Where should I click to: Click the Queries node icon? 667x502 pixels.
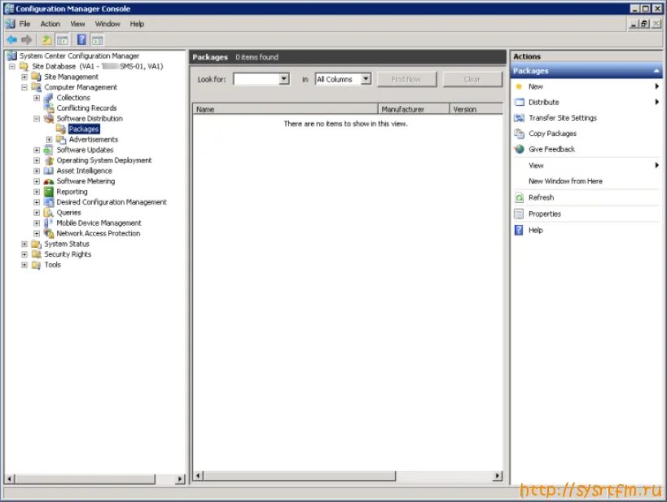tap(49, 213)
